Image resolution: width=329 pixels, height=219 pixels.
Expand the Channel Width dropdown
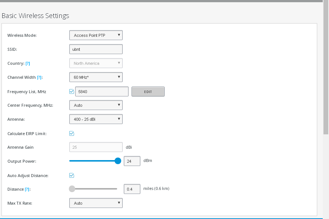tap(96, 77)
